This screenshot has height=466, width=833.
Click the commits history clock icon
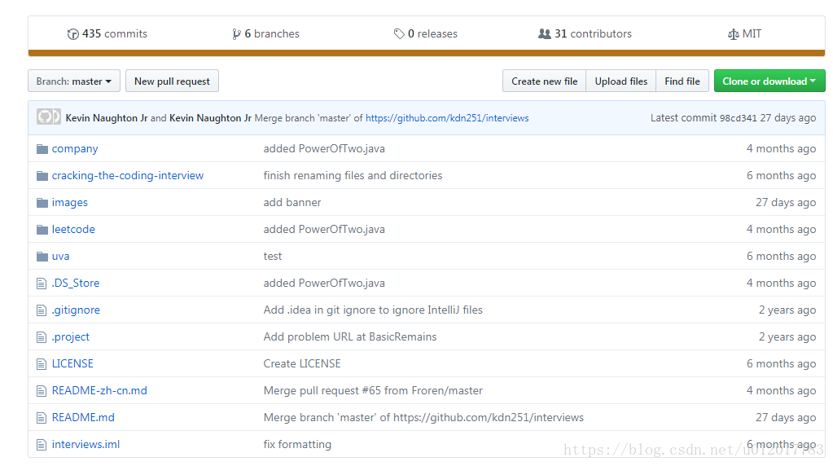pyautogui.click(x=72, y=34)
